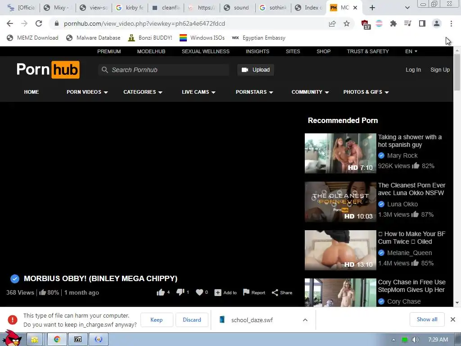Click the Chrome icon on the taskbar
Screen dimensions: 461x346
pos(57,340)
